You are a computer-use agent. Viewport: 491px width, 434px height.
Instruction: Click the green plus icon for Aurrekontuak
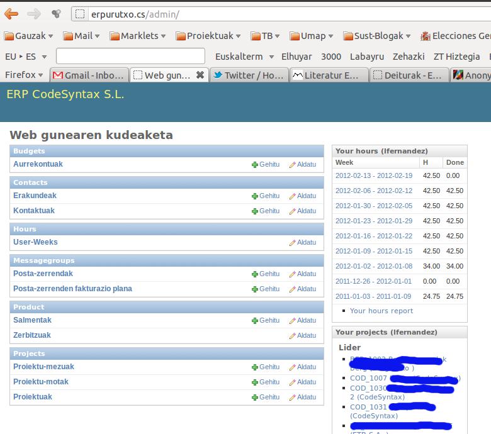tap(255, 165)
